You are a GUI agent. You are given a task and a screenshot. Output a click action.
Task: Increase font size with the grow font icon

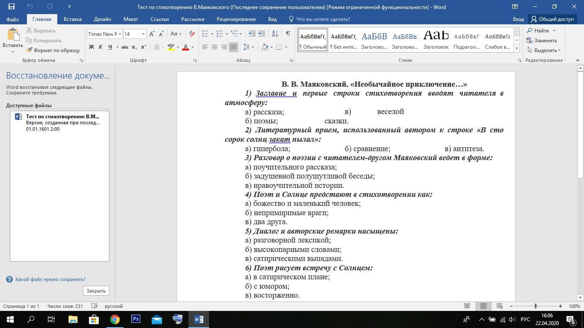152,34
